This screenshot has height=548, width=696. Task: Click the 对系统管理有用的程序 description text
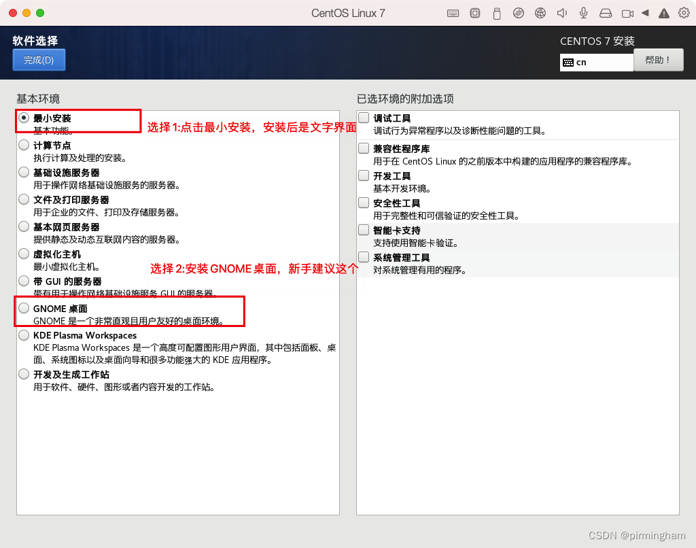[420, 270]
